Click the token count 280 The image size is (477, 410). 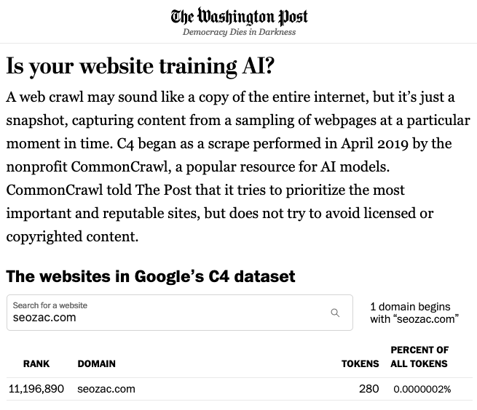[368, 389]
